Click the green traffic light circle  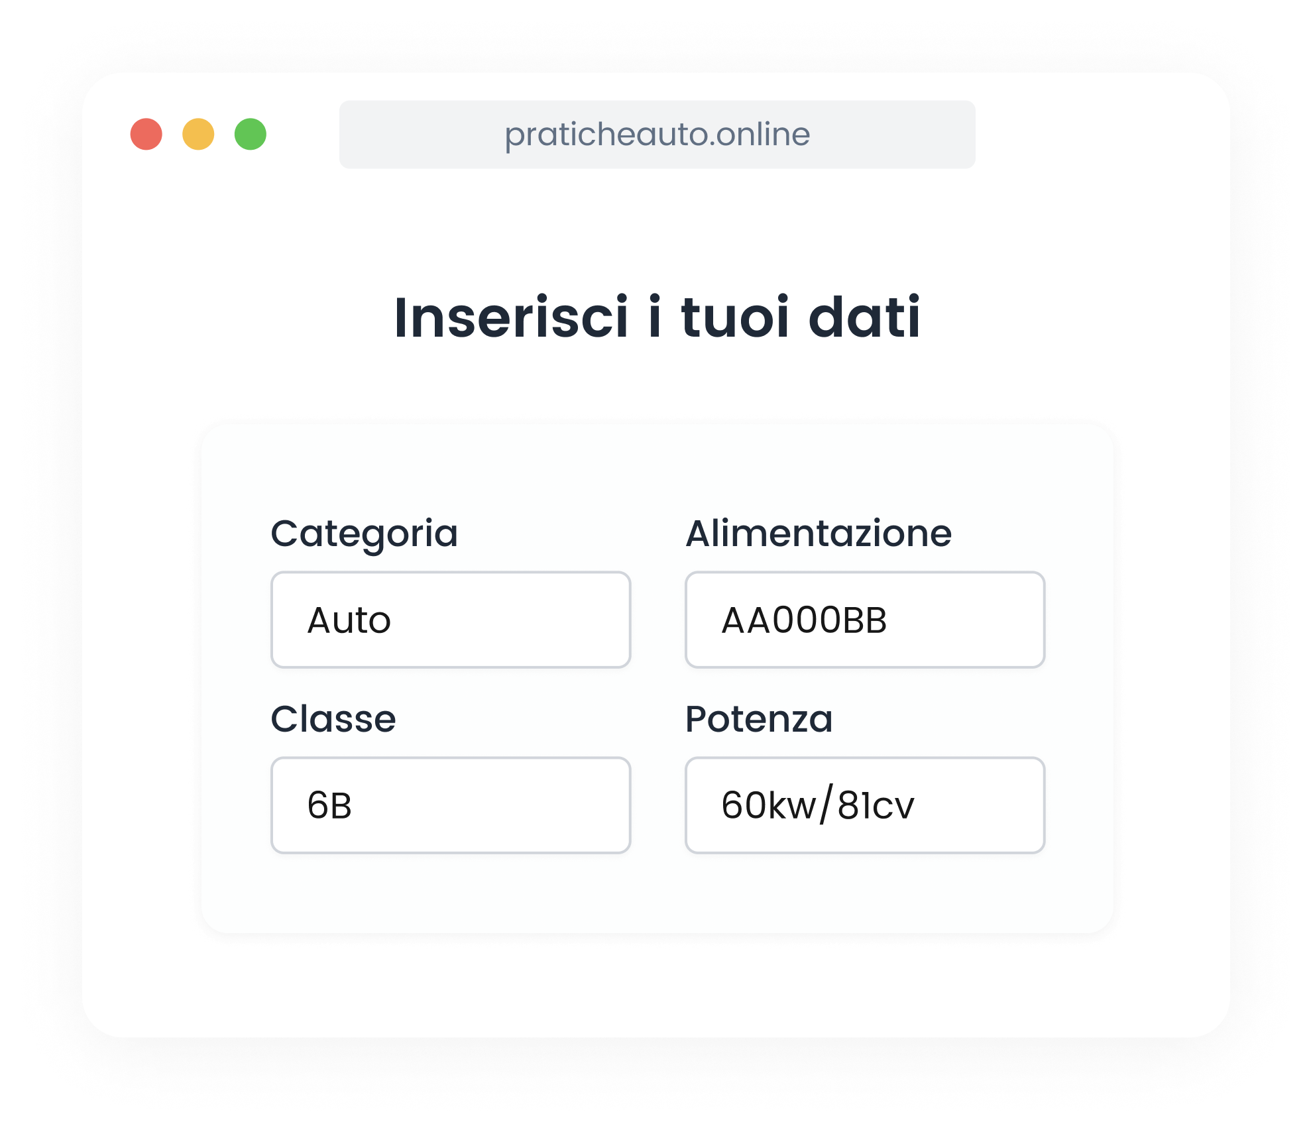(x=251, y=135)
